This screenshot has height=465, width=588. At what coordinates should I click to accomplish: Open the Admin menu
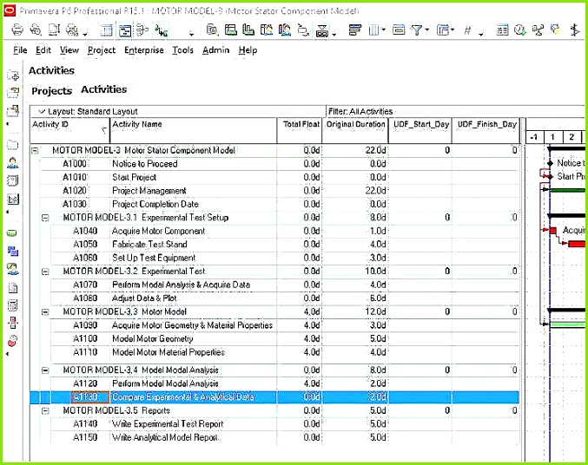[x=215, y=49]
